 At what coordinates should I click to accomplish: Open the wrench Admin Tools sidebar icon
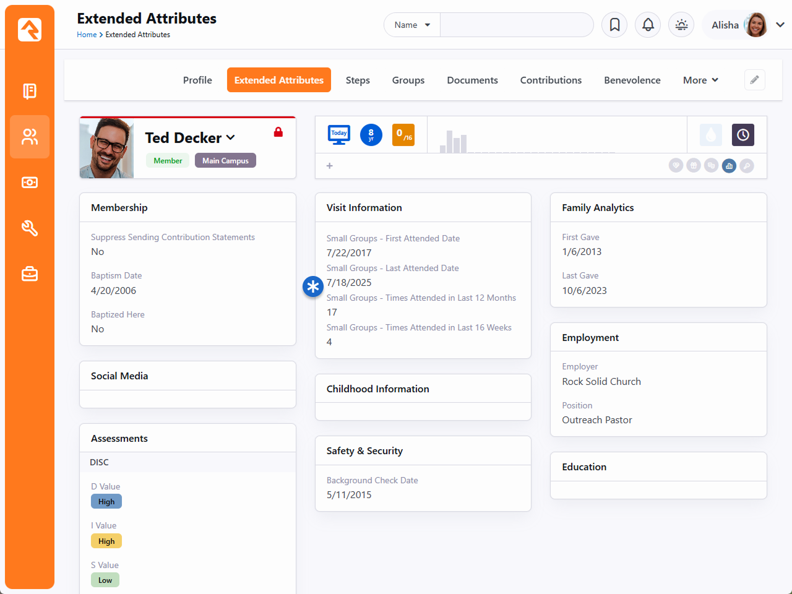click(30, 228)
